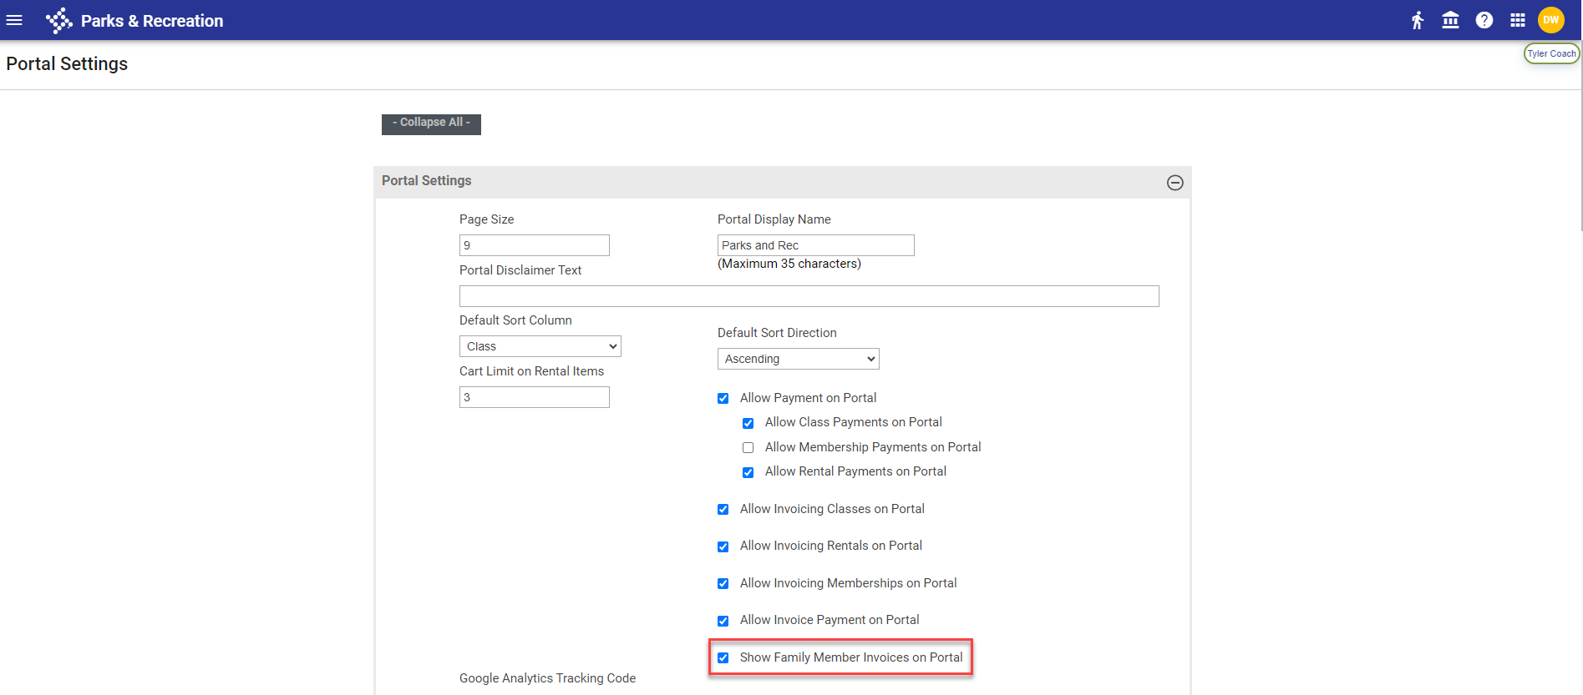
Task: Enable Allow Membership Payments on Portal
Action: (x=748, y=448)
